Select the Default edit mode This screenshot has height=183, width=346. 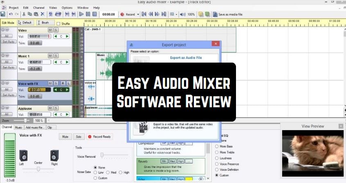coord(25,23)
